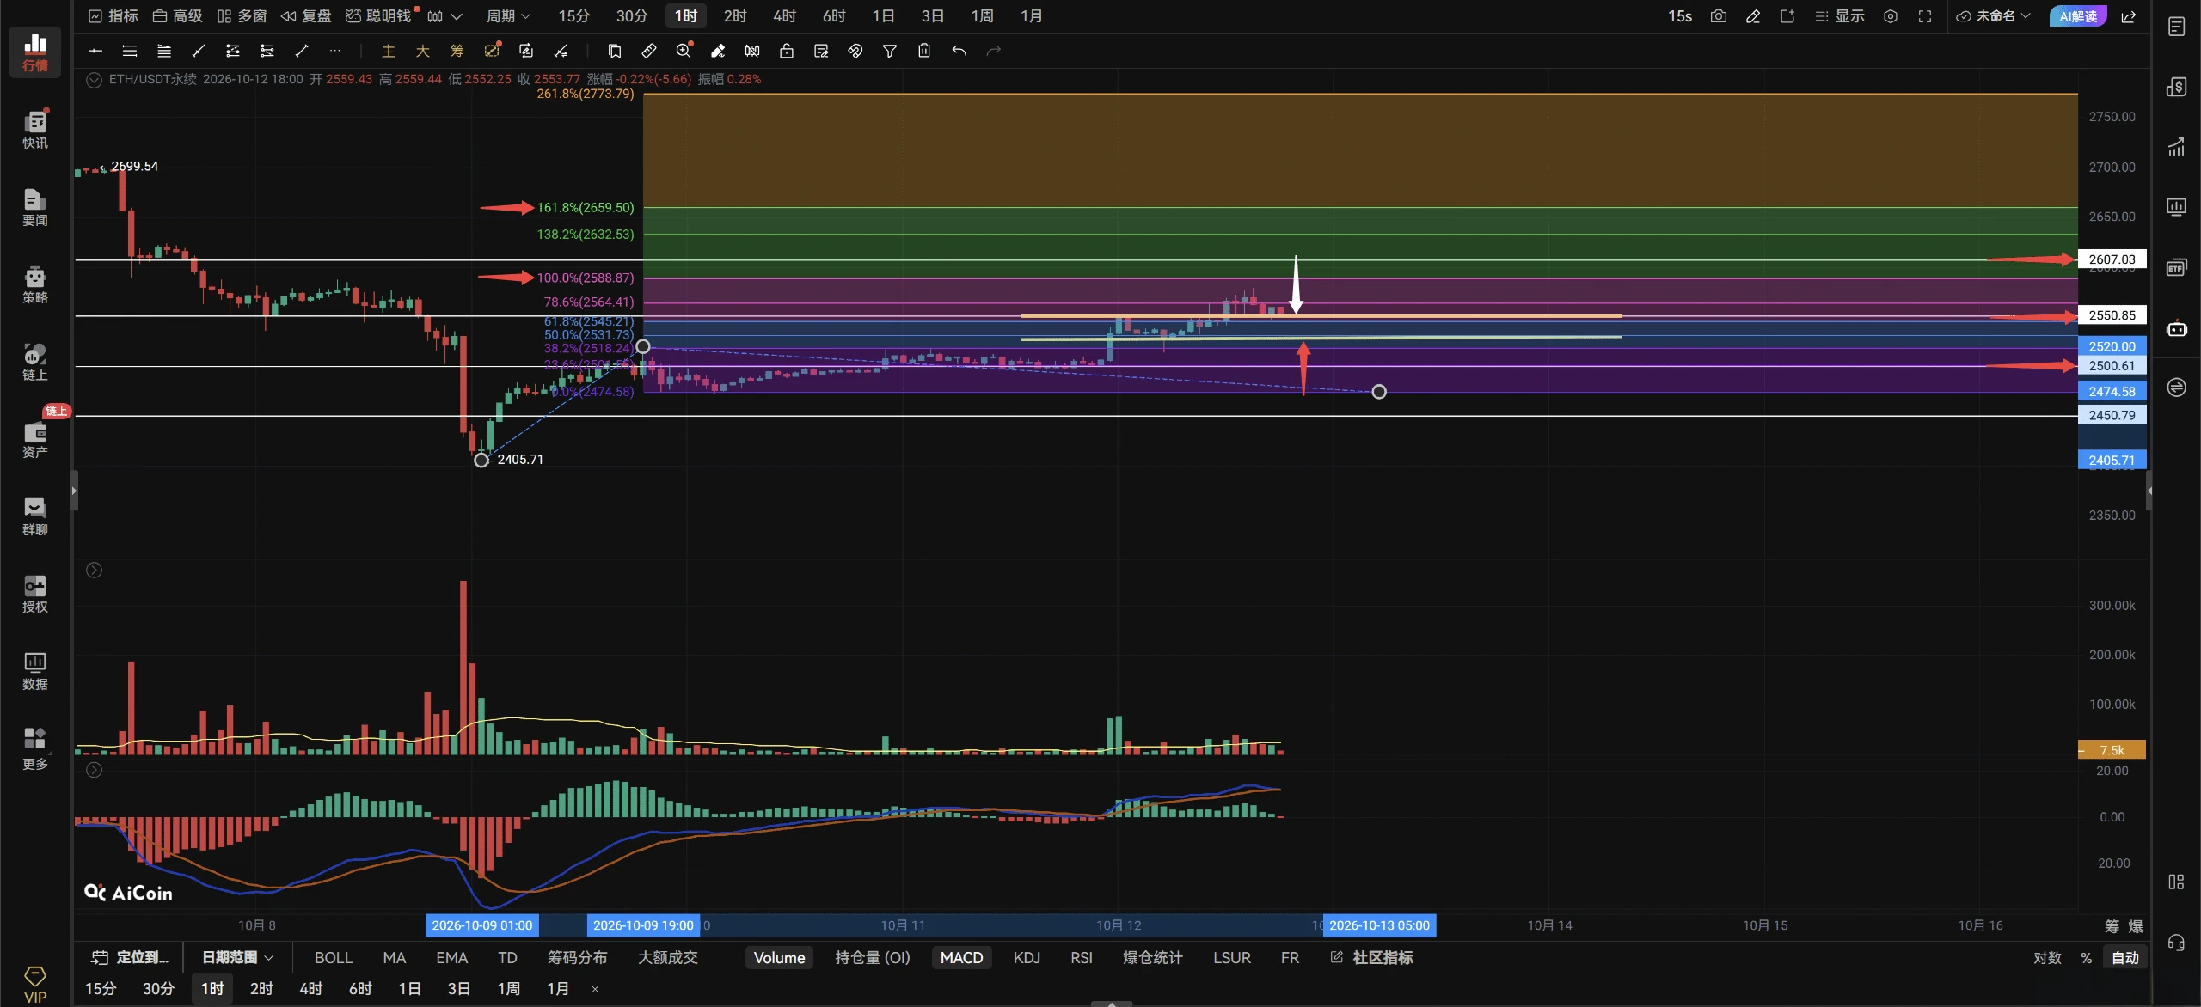The height and width of the screenshot is (1007, 2201).
Task: Click the 2607.03 price label on axis
Action: (x=2112, y=259)
